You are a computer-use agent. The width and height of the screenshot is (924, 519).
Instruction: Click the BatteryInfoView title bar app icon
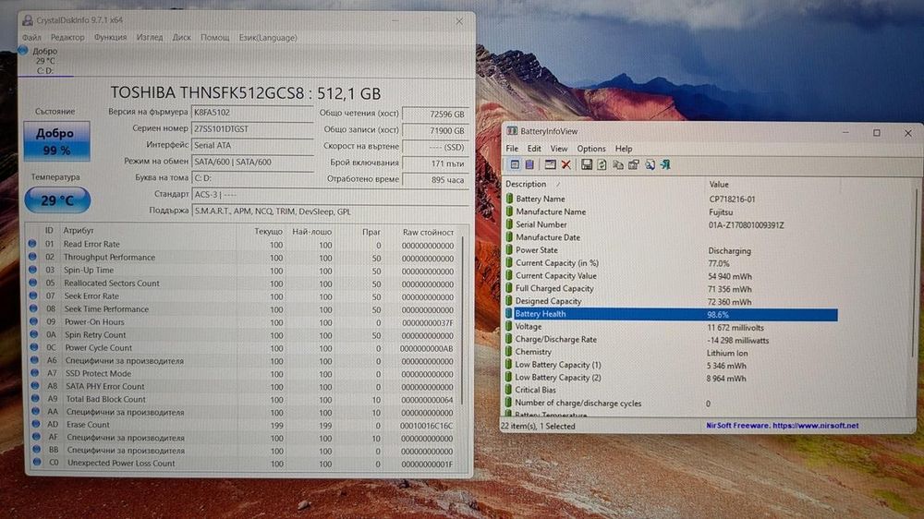(x=512, y=131)
